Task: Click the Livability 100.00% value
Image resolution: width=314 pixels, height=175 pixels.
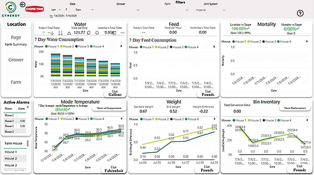Action: tap(239, 29)
